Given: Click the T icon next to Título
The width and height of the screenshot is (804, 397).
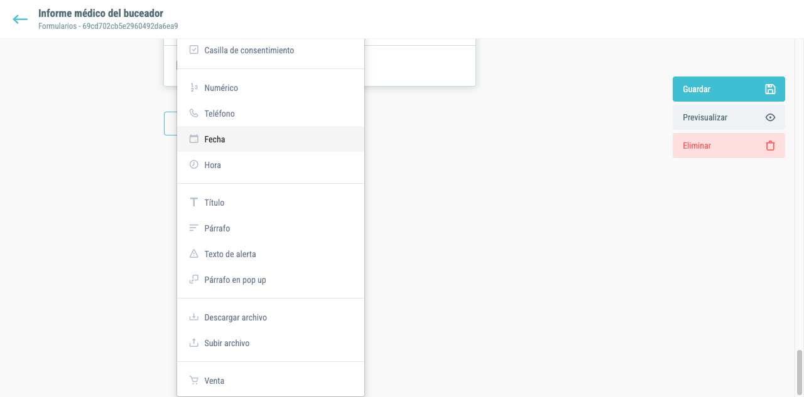Looking at the screenshot, I should [x=194, y=203].
